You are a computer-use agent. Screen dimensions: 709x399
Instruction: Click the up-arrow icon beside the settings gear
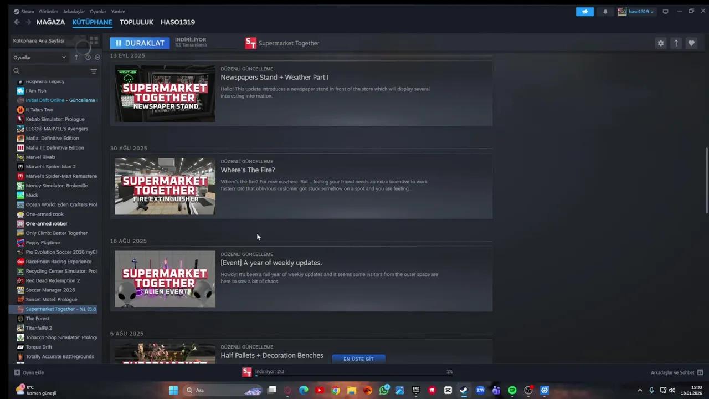676,43
